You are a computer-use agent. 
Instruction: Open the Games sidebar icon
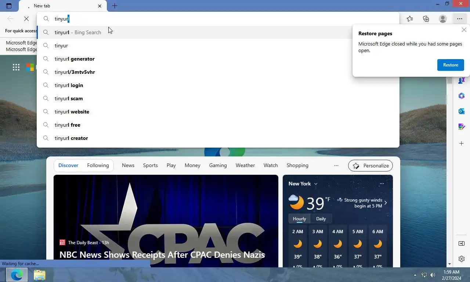462,80
